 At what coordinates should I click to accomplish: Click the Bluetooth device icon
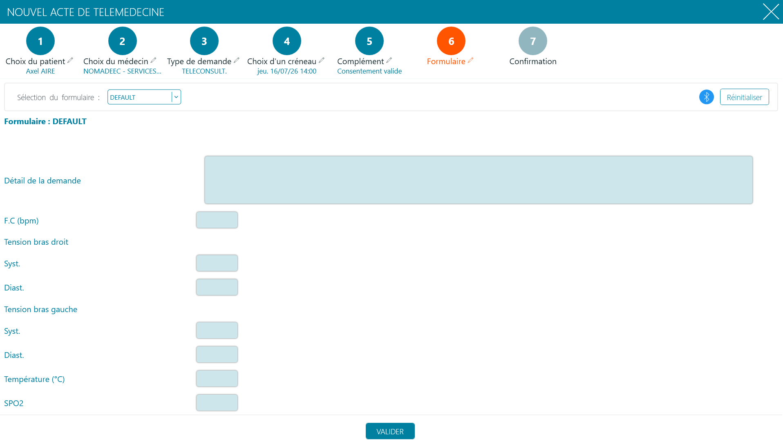(x=706, y=97)
